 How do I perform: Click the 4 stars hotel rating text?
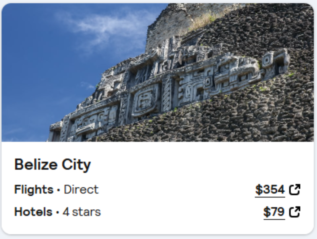click(x=82, y=212)
